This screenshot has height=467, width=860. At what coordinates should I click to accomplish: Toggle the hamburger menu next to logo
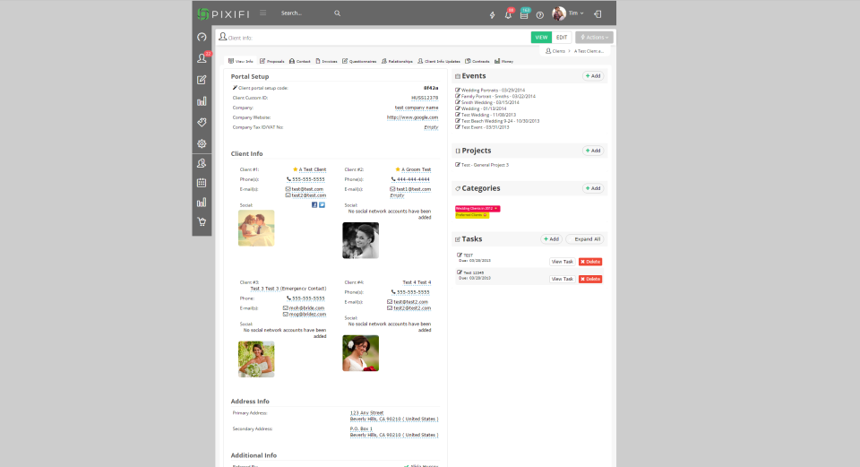pyautogui.click(x=263, y=13)
